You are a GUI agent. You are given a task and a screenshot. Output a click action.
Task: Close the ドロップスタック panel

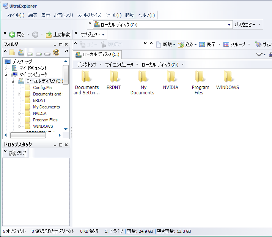coord(66,145)
